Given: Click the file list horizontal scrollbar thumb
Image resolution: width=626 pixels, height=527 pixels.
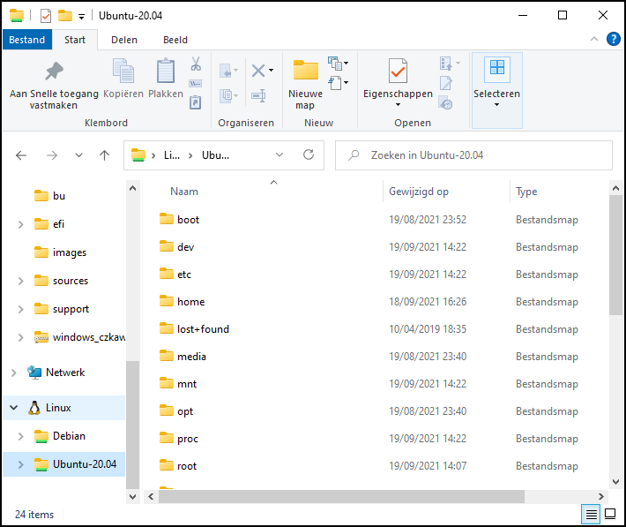Looking at the screenshot, I should coord(341,496).
